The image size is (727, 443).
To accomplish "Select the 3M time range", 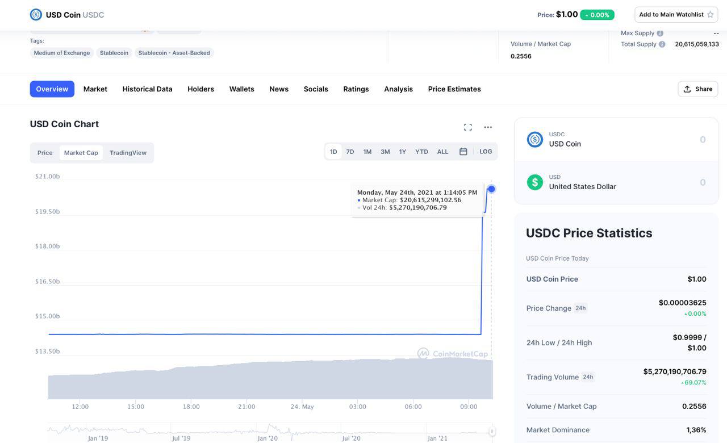I will (385, 152).
